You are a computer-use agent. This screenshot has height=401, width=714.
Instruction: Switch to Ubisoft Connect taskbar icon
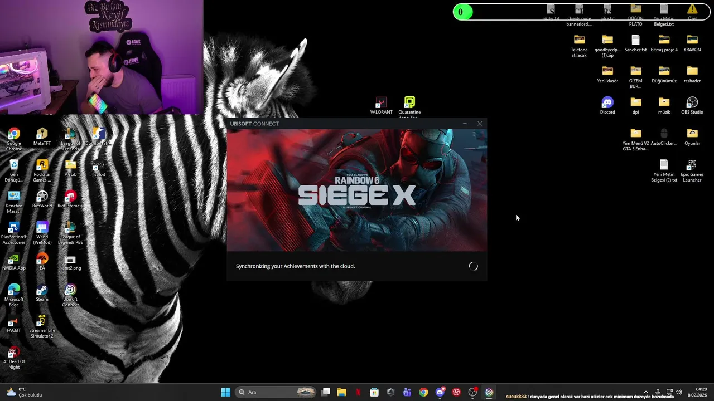tap(489, 392)
